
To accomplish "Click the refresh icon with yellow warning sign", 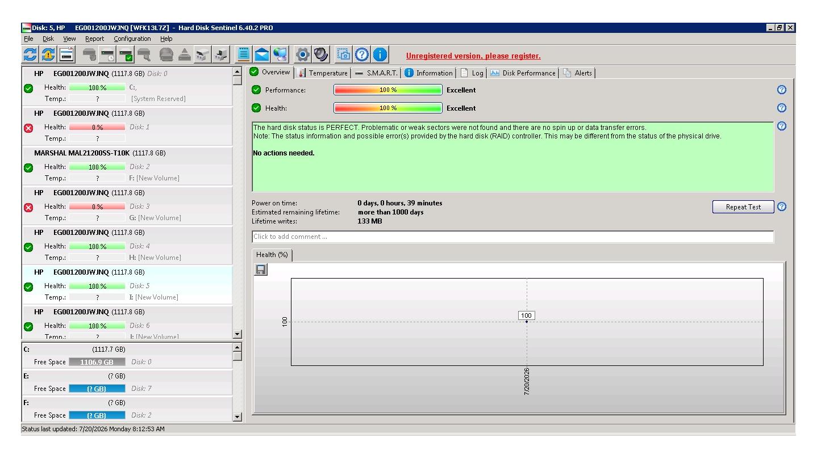I will pyautogui.click(x=48, y=54).
